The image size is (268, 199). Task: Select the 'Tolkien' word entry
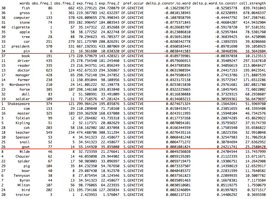(x=23, y=118)
